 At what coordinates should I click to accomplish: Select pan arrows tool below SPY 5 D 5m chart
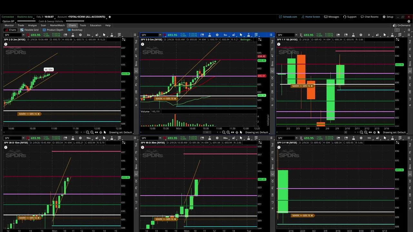232,132
